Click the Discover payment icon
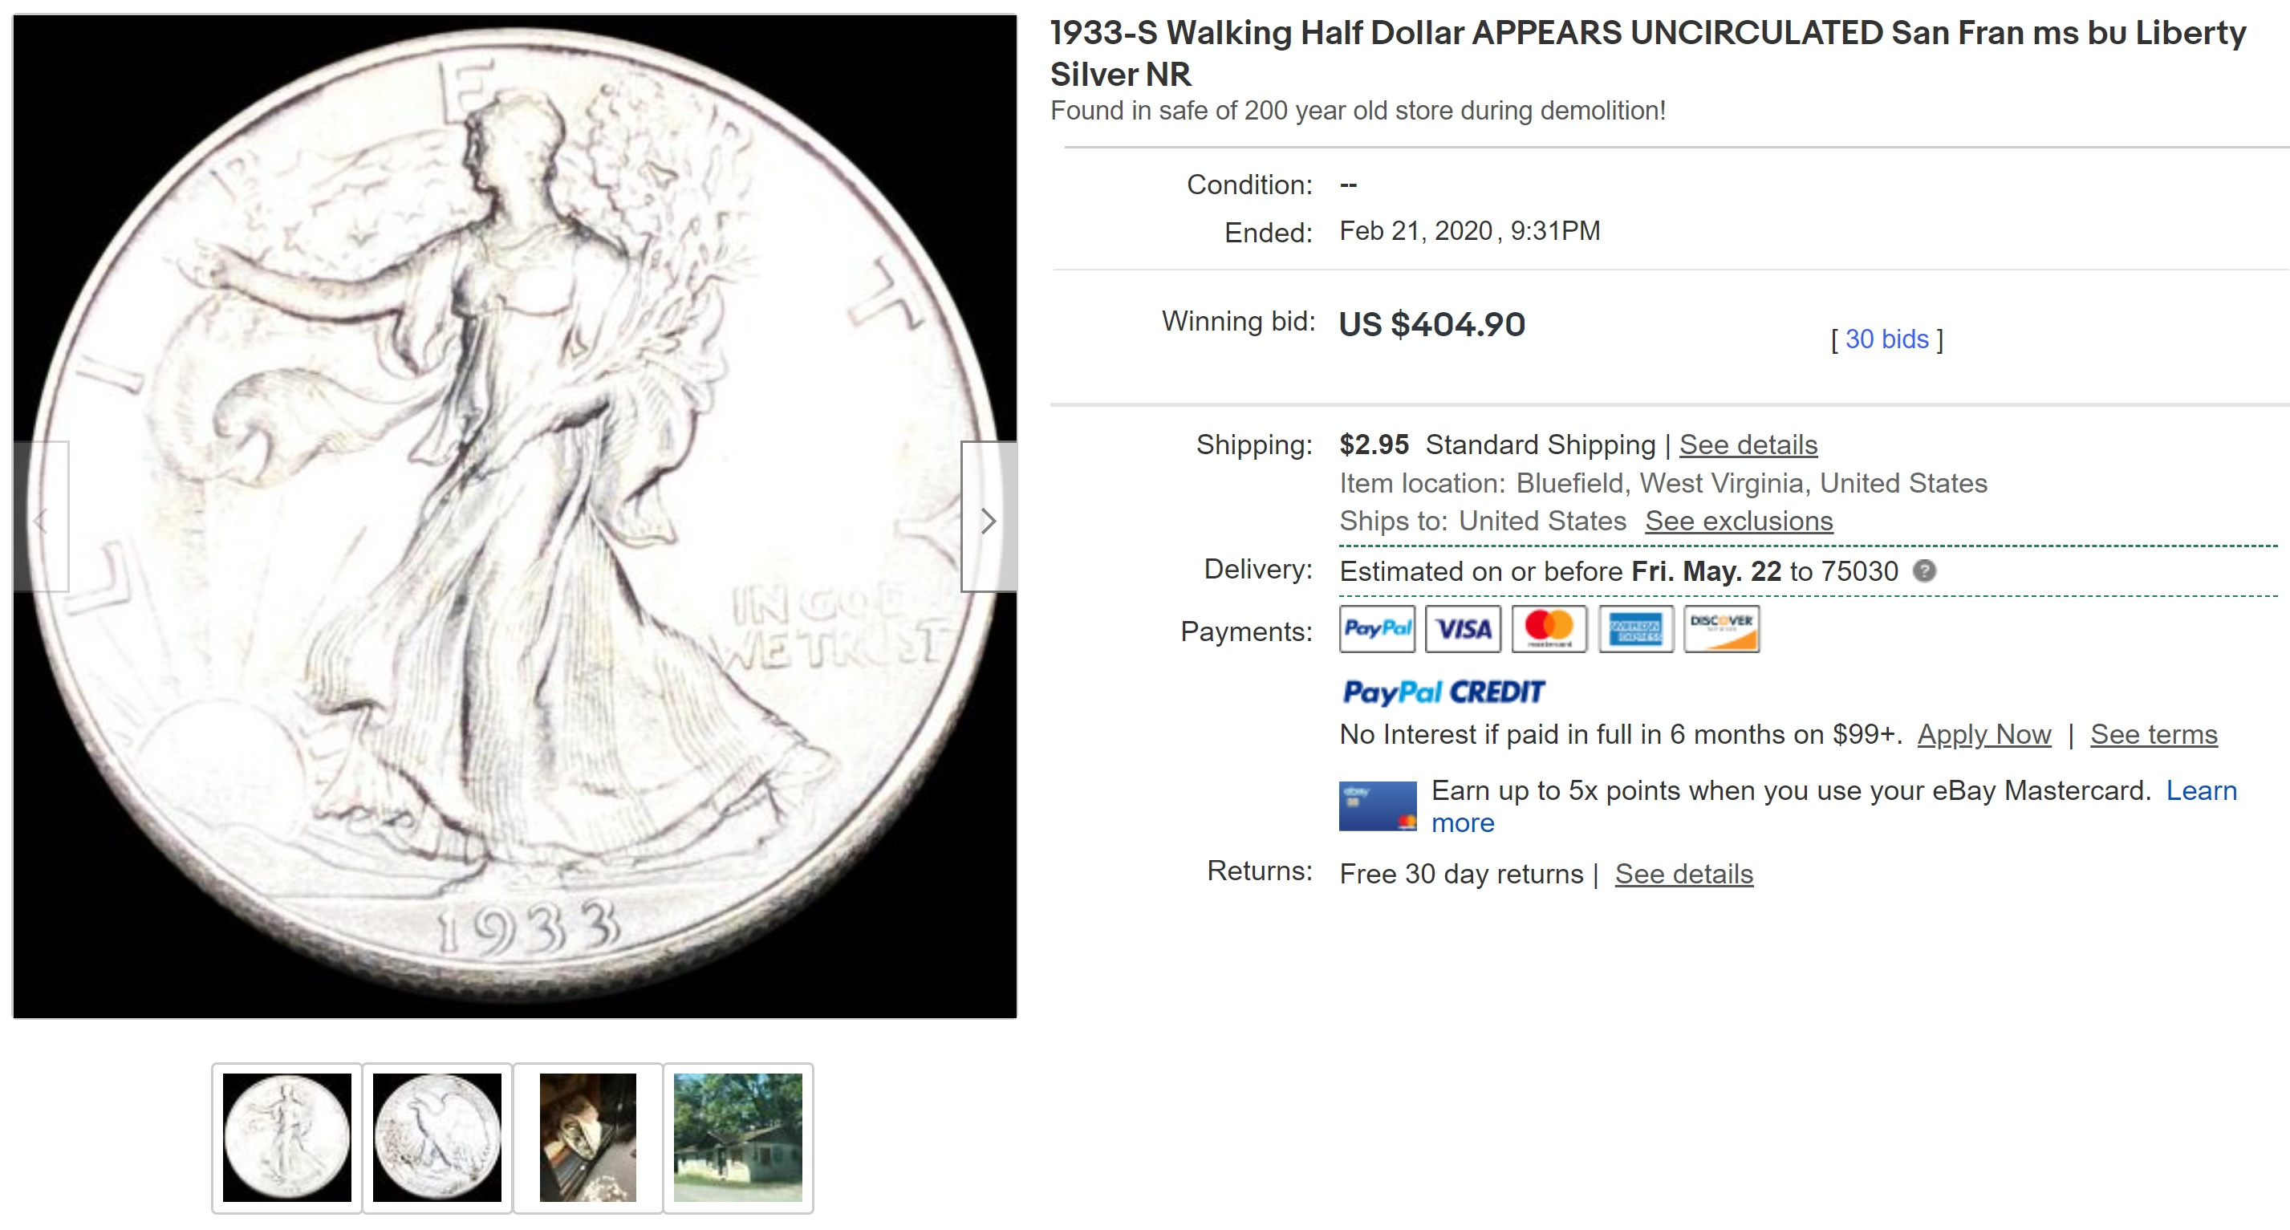Image resolution: width=2290 pixels, height=1230 pixels. [x=1722, y=629]
